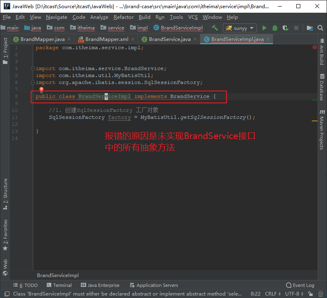Open the CRLF line separator selector
Image resolution: width=327 pixels, height=298 pixels.
click(273, 293)
